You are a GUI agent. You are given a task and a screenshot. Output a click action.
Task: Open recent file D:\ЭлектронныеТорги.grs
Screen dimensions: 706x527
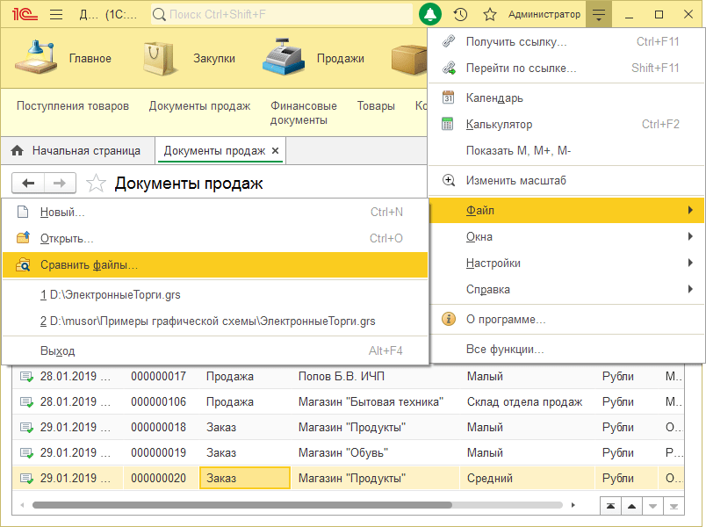pos(215,294)
